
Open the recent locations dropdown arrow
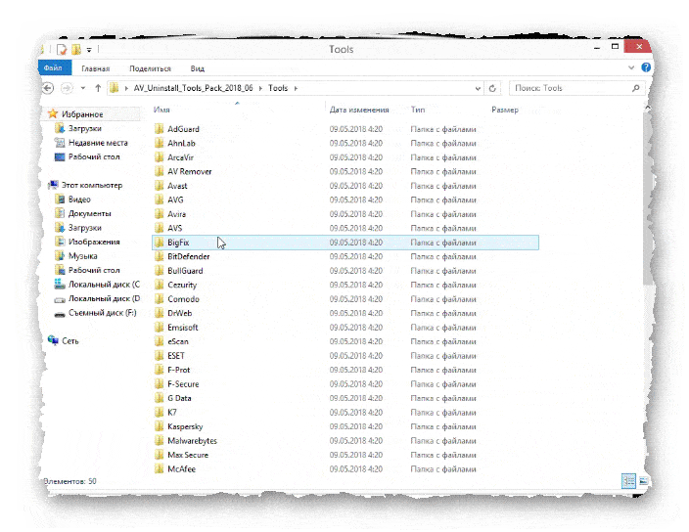pyautogui.click(x=83, y=88)
